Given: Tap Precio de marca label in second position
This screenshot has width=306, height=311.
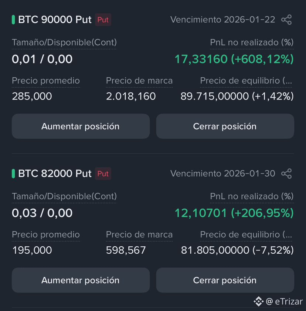Looking at the screenshot, I should pyautogui.click(x=139, y=235).
